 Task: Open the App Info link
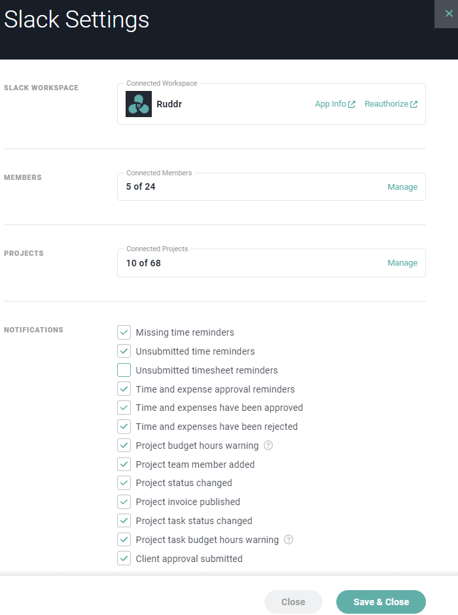[x=334, y=104]
